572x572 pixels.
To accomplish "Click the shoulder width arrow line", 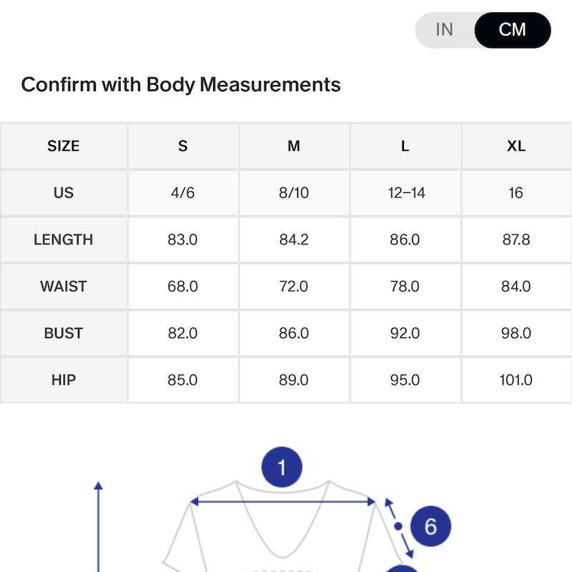I will (x=282, y=502).
